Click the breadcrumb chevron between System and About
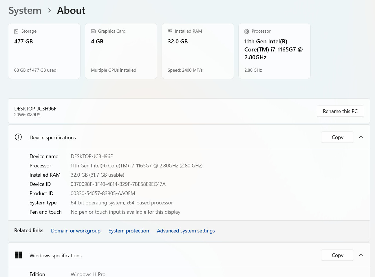Viewport: 375px width, 277px height. coord(50,11)
